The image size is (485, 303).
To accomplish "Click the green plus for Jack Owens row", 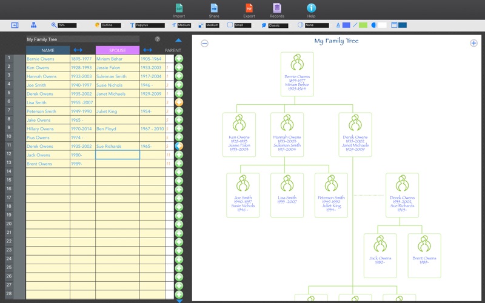I will (179, 155).
